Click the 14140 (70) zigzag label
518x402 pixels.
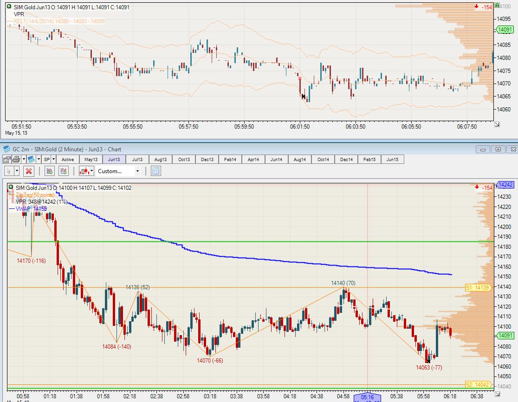pyautogui.click(x=343, y=283)
